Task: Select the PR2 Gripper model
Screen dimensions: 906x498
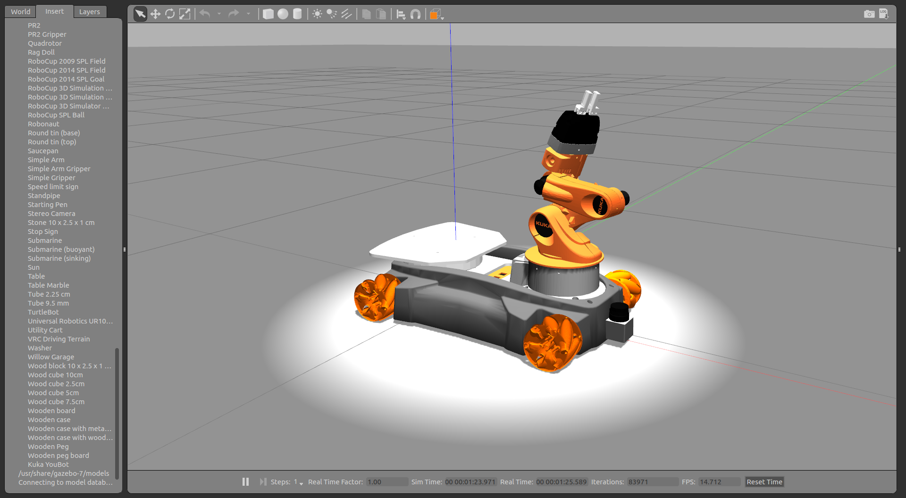Action: (x=47, y=34)
